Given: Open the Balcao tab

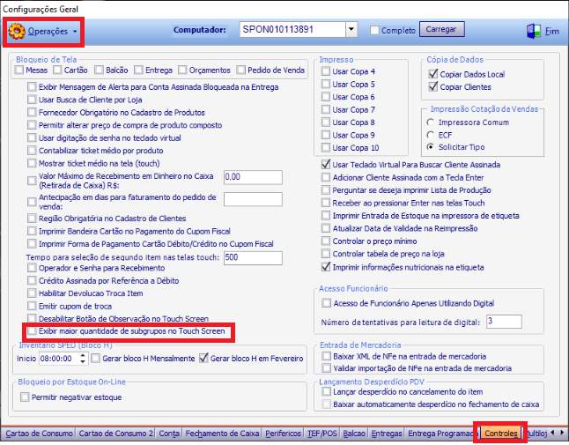Looking at the screenshot, I should (x=354, y=434).
